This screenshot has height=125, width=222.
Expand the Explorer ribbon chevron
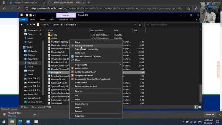(197, 19)
